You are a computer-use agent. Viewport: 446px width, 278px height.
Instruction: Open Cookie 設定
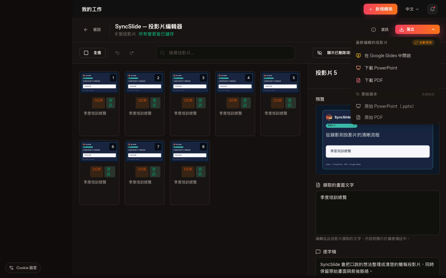23,268
